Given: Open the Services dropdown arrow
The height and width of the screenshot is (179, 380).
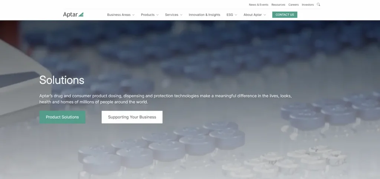Looking at the screenshot, I should 181,15.
